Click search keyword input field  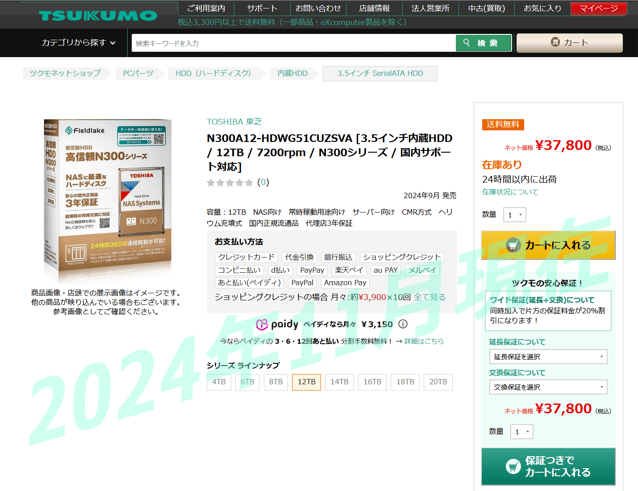pyautogui.click(x=294, y=43)
